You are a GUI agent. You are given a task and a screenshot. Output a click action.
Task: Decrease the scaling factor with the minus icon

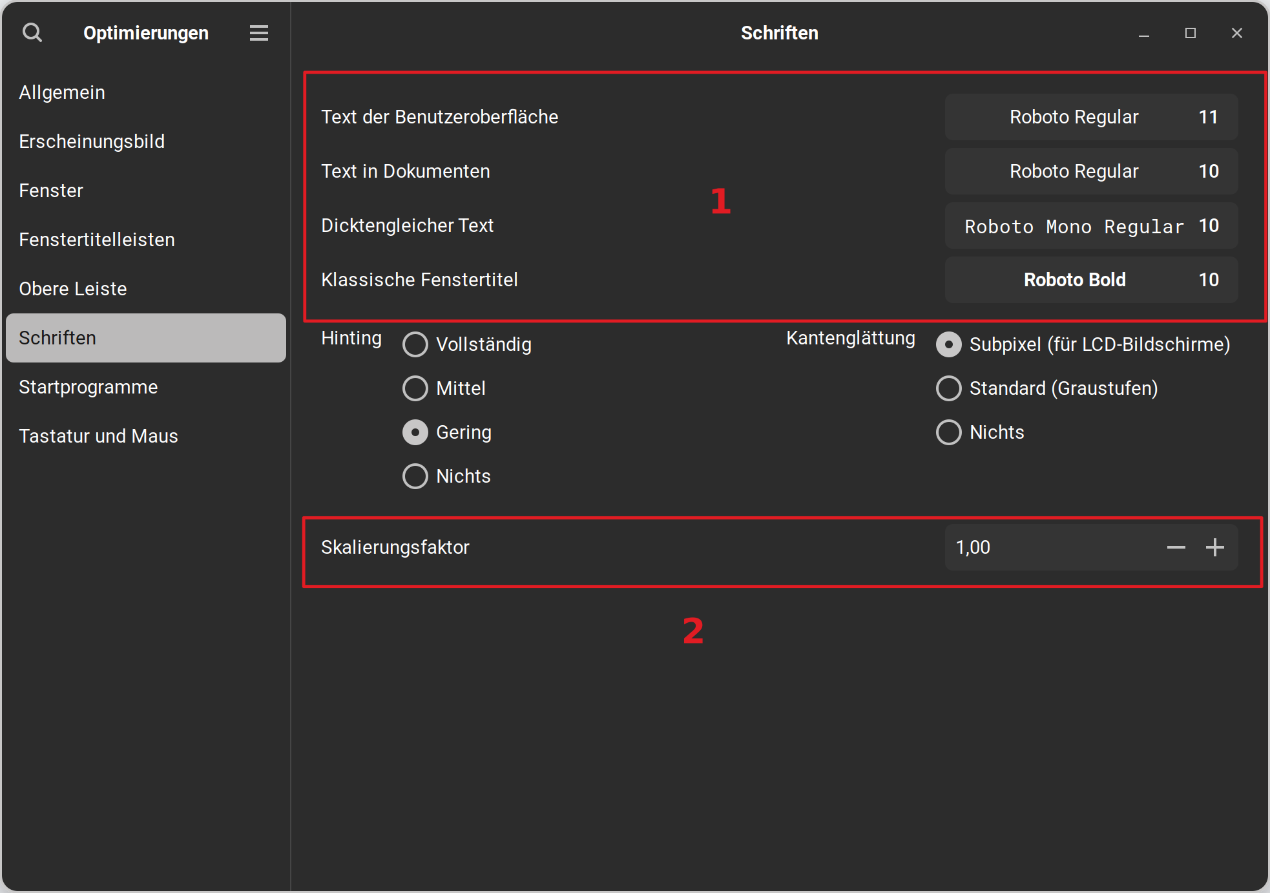(1176, 547)
